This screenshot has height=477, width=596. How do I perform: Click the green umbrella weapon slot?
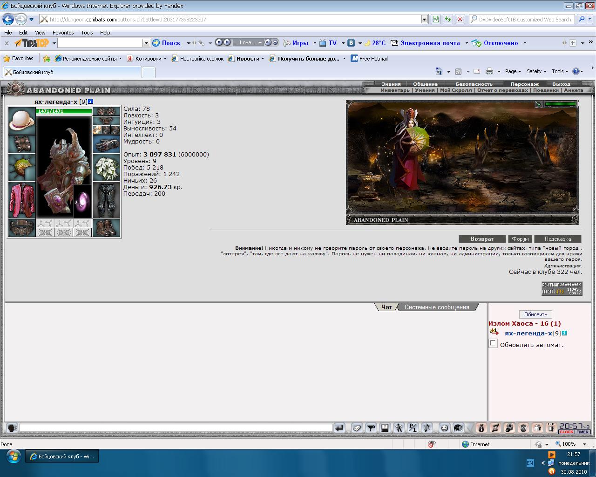pos(22,167)
